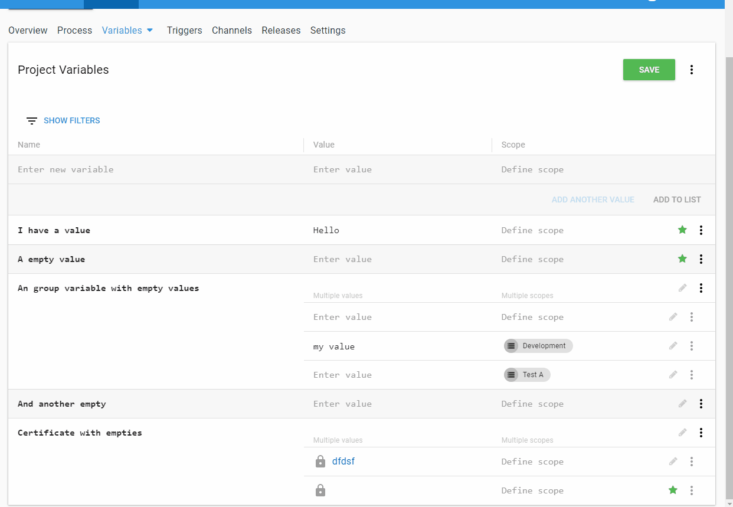Image resolution: width=733 pixels, height=507 pixels.
Task: Click the green SAVE button
Action: tap(649, 70)
